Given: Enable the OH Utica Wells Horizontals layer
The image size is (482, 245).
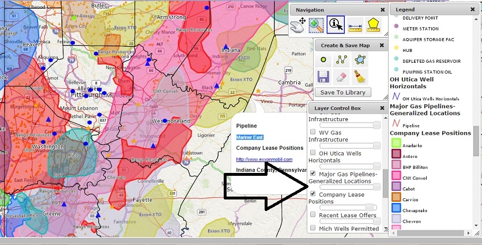Looking at the screenshot, I should (x=312, y=153).
